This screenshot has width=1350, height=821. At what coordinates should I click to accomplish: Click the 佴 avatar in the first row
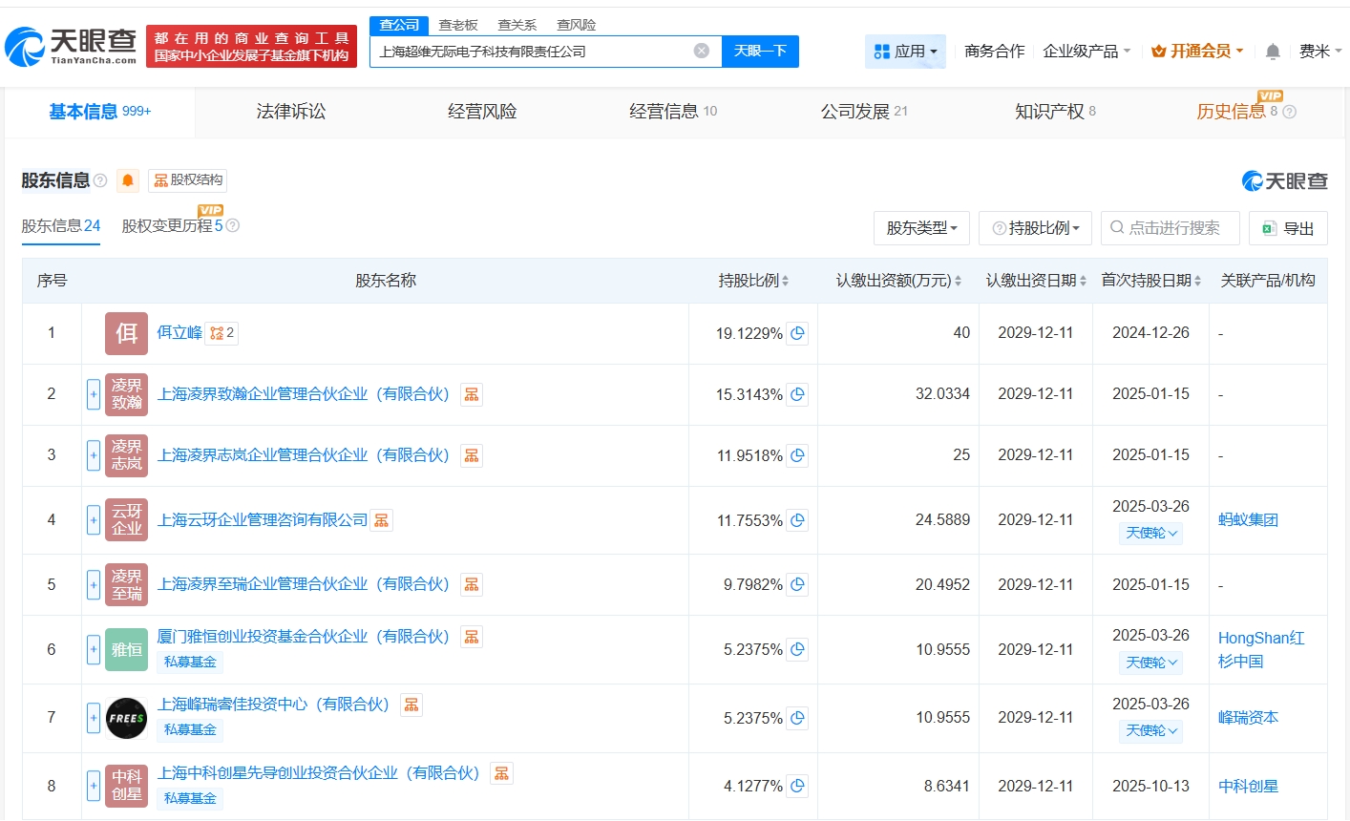[127, 333]
